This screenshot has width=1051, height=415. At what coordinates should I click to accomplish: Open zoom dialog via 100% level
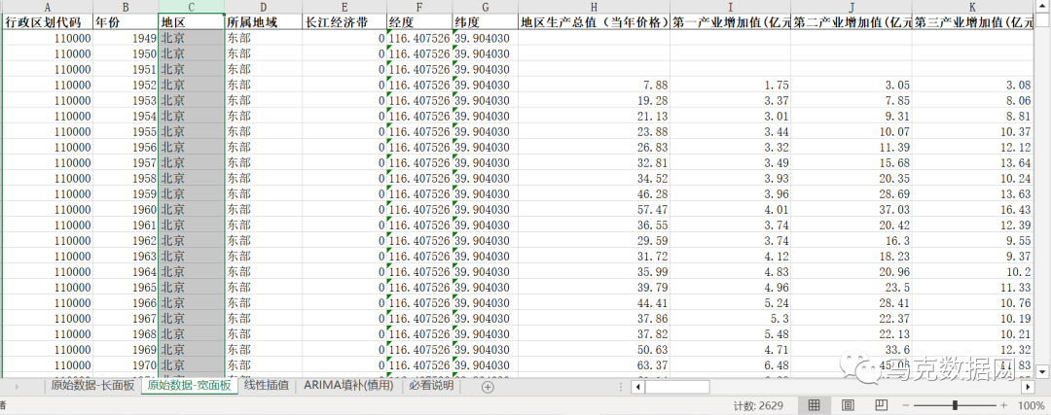1031,405
